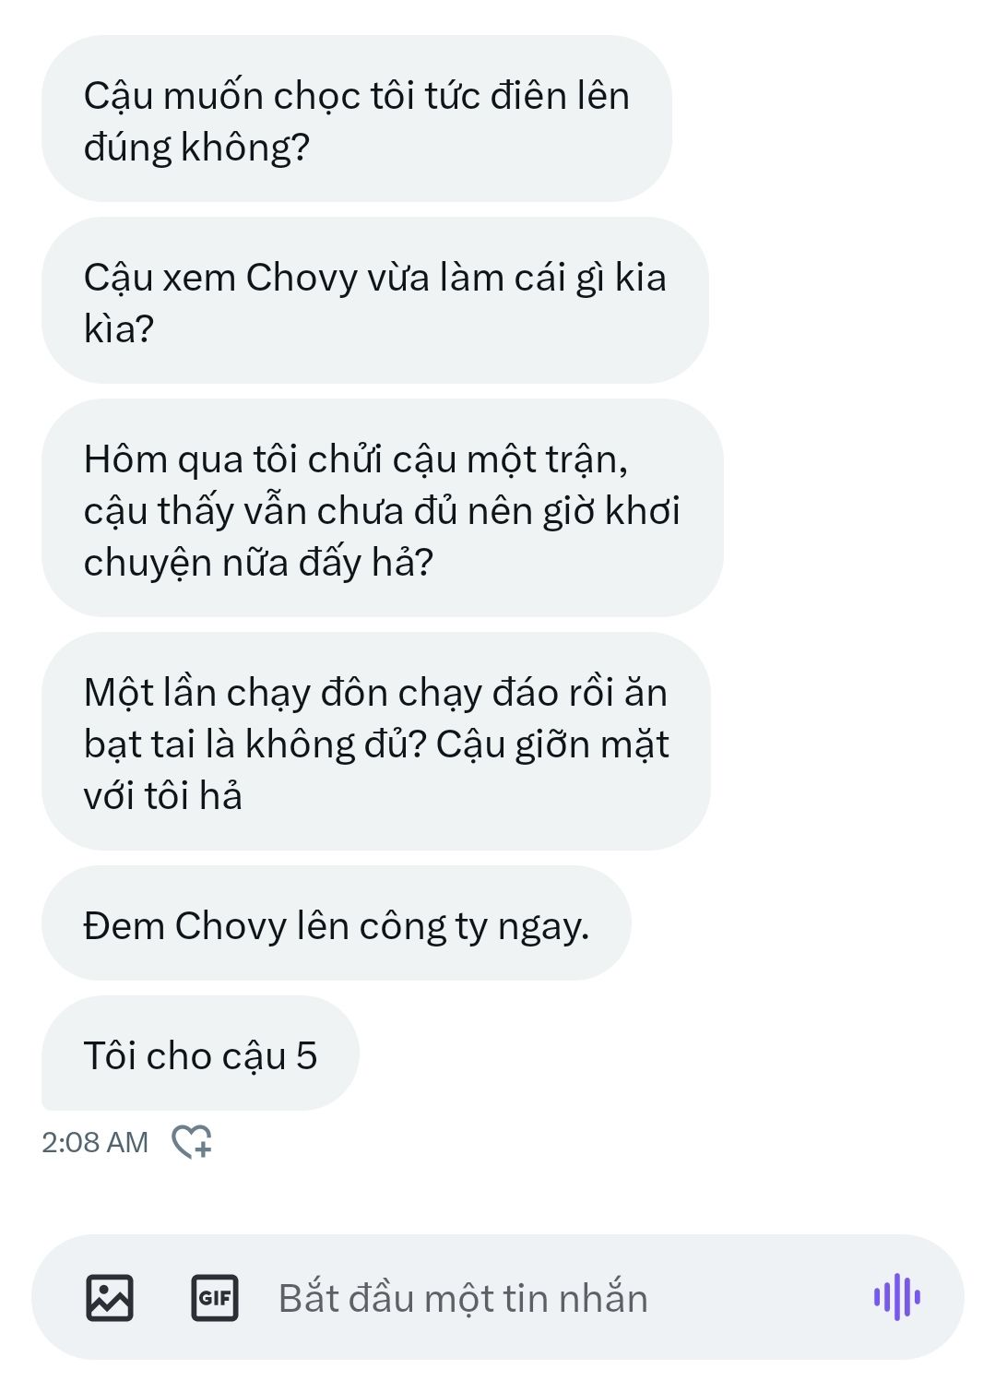
Task: Click 'với tôi hả' text line
Action: (x=162, y=796)
